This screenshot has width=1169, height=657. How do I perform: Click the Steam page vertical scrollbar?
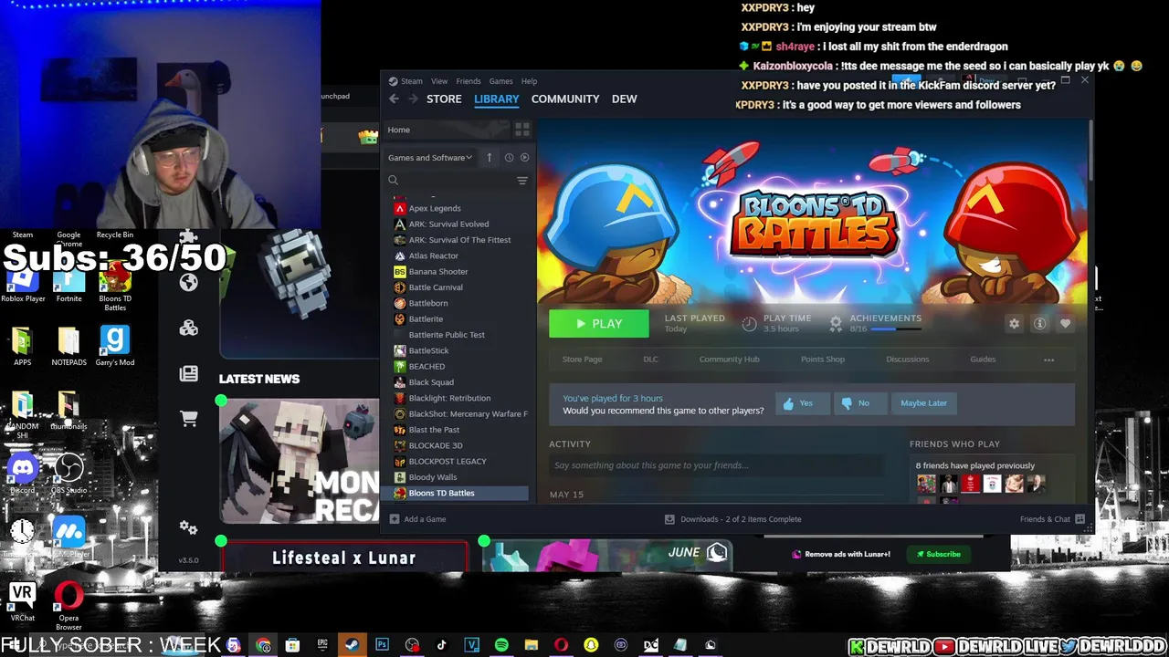click(x=1090, y=151)
